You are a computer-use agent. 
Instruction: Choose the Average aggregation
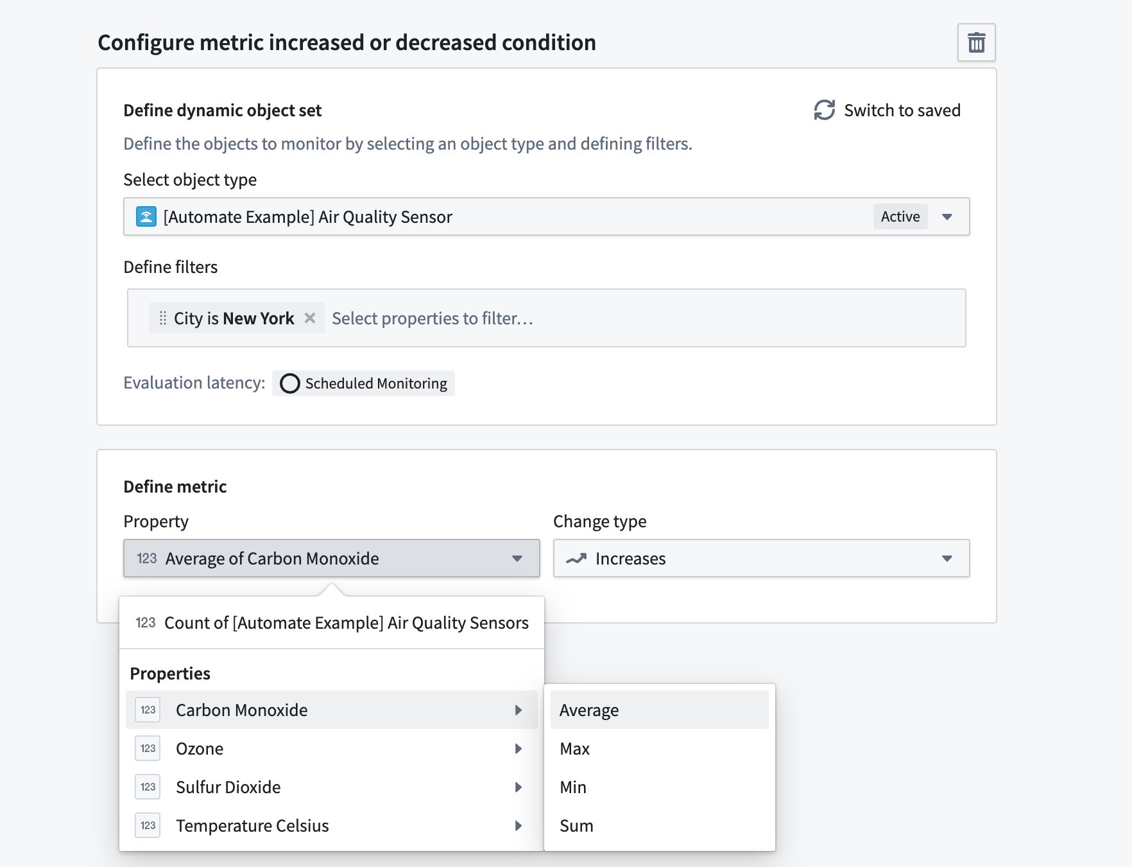(660, 710)
